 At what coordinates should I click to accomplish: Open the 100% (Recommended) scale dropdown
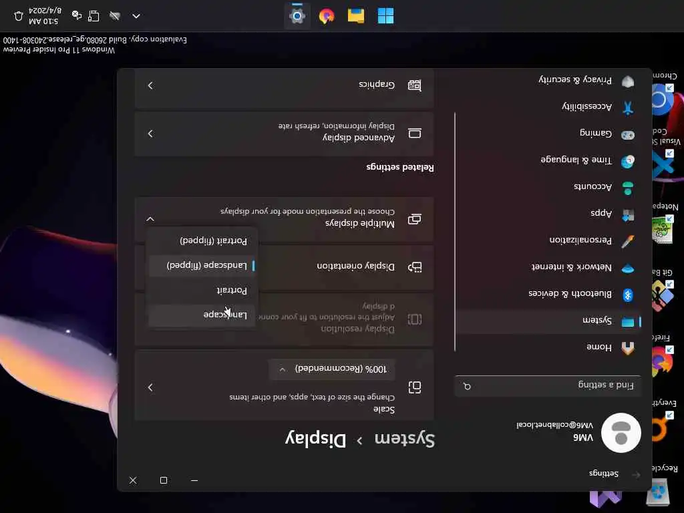pyautogui.click(x=332, y=369)
